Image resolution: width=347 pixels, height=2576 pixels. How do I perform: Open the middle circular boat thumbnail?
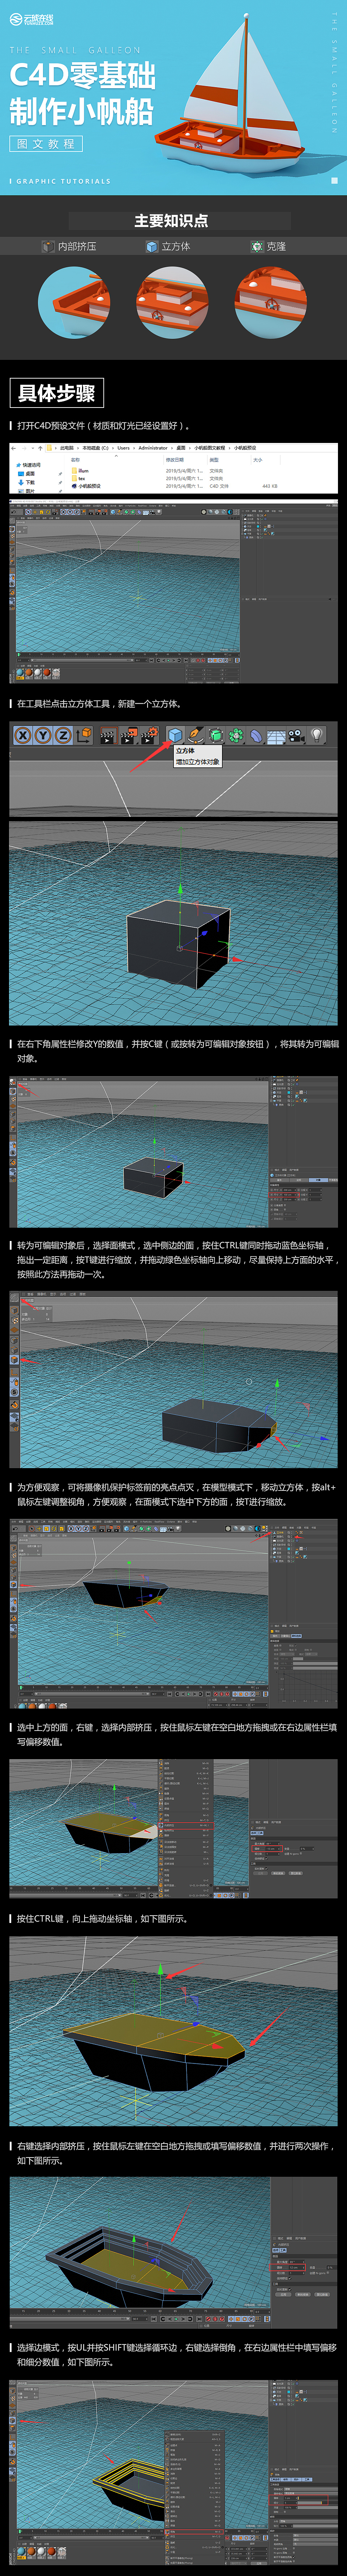click(x=172, y=302)
